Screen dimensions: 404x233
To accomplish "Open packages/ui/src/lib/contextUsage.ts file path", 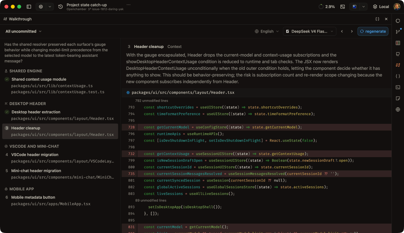I will (52, 86).
